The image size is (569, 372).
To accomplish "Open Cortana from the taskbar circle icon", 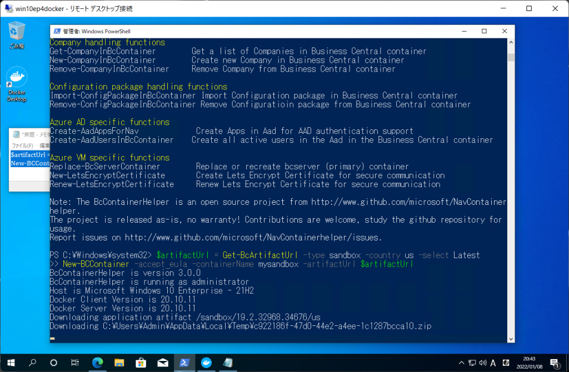I will click(54, 363).
